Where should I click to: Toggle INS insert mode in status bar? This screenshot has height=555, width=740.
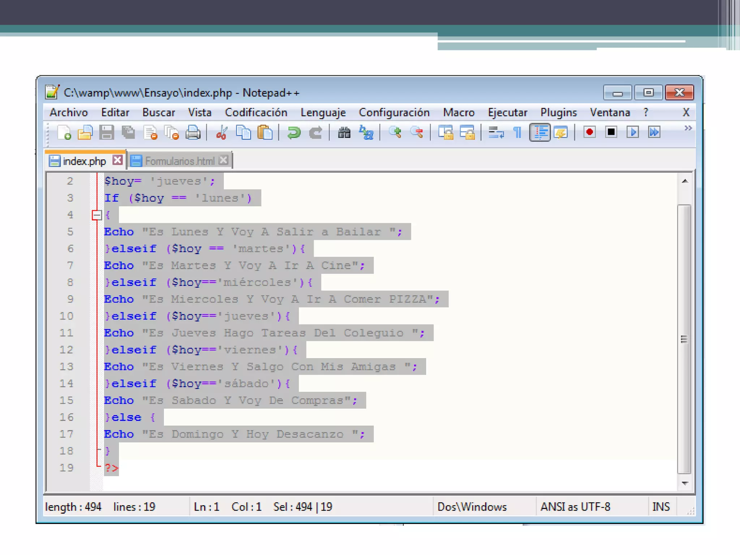pos(661,507)
